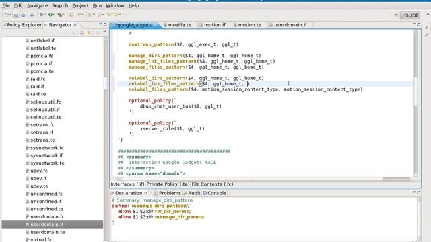
Task: Click the file icon beside raid.fc
Action: [27, 79]
